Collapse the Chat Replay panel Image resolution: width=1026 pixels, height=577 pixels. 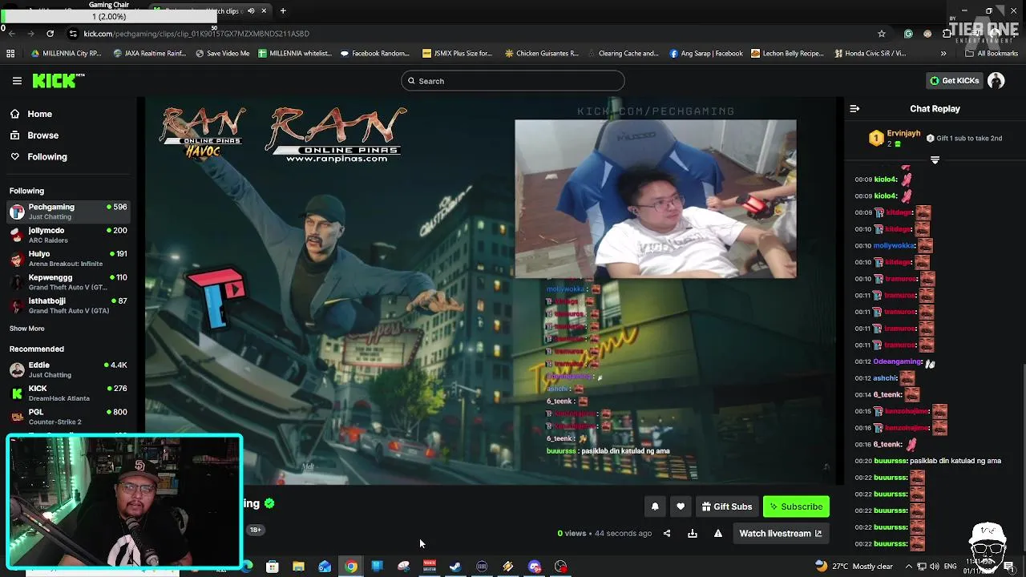point(854,109)
